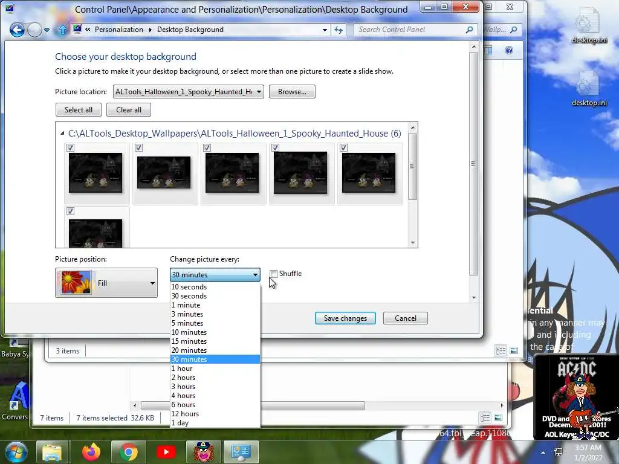Go back with the blue Back arrow
The width and height of the screenshot is (619, 464).
click(17, 30)
